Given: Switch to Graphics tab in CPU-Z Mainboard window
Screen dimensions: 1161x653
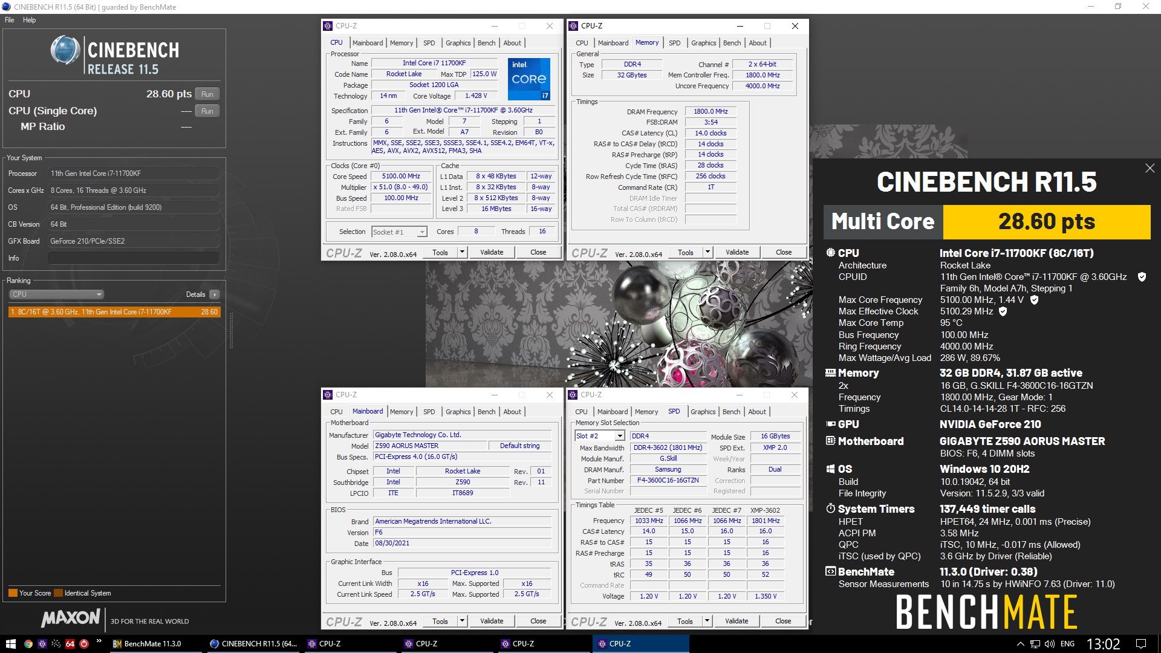Looking at the screenshot, I should coord(458,412).
